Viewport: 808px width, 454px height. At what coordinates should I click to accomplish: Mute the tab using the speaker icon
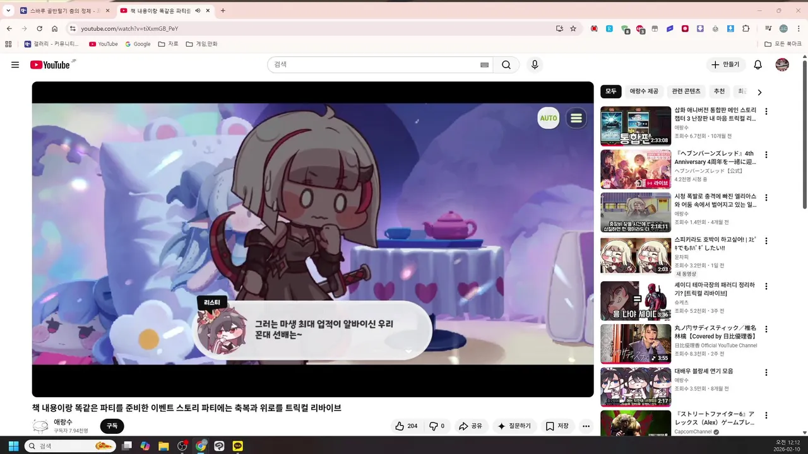point(198,11)
